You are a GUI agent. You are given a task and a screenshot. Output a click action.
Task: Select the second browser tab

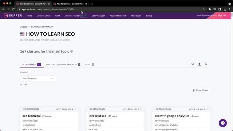(x=70, y=4)
